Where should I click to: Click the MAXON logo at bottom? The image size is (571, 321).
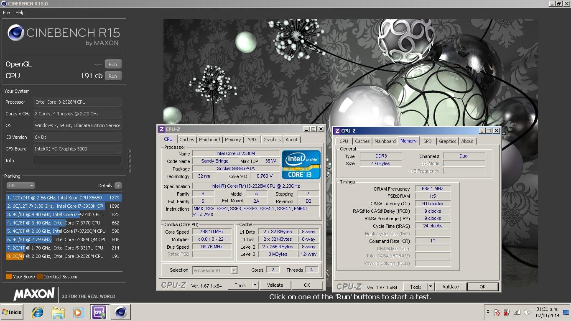click(x=34, y=294)
